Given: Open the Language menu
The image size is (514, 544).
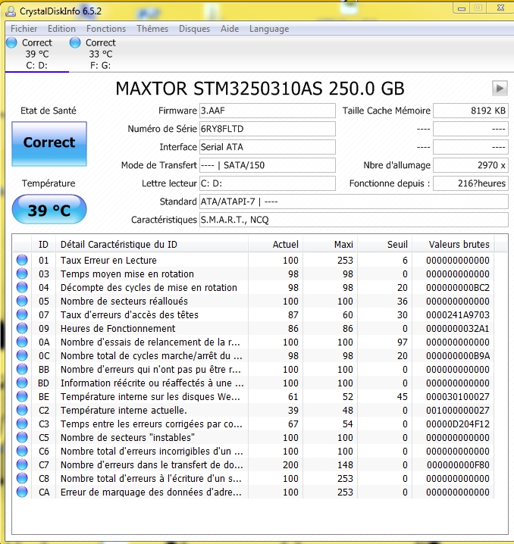Looking at the screenshot, I should [x=269, y=29].
